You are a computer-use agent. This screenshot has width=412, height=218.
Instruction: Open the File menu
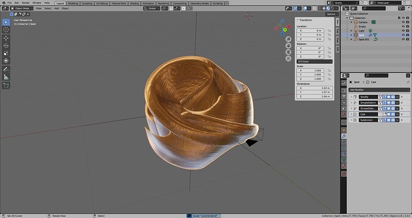point(10,2)
